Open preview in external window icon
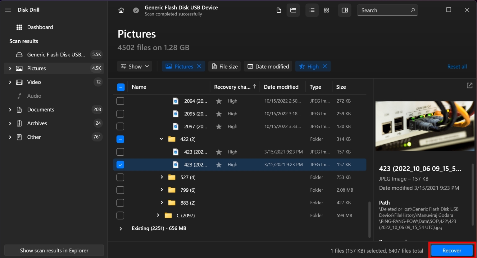Screen dimensions: 477x258 (x=470, y=85)
